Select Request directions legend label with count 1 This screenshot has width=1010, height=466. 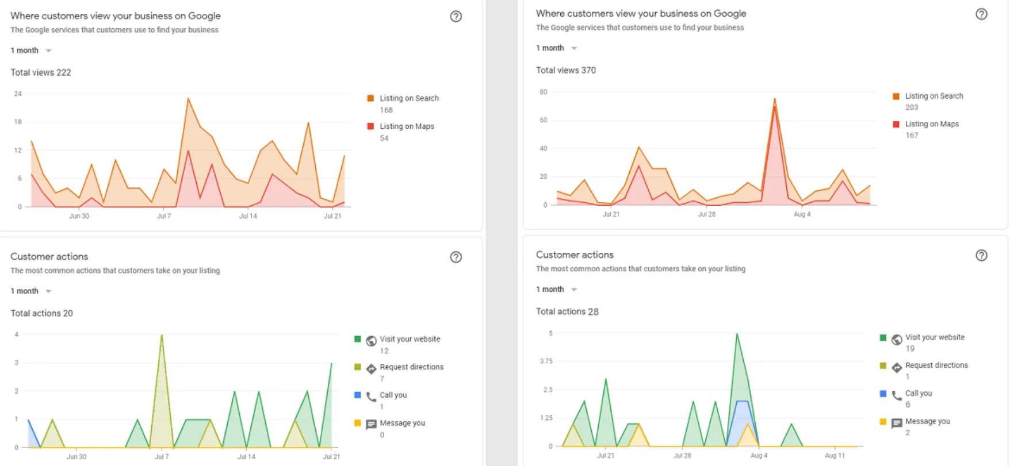[x=936, y=365]
